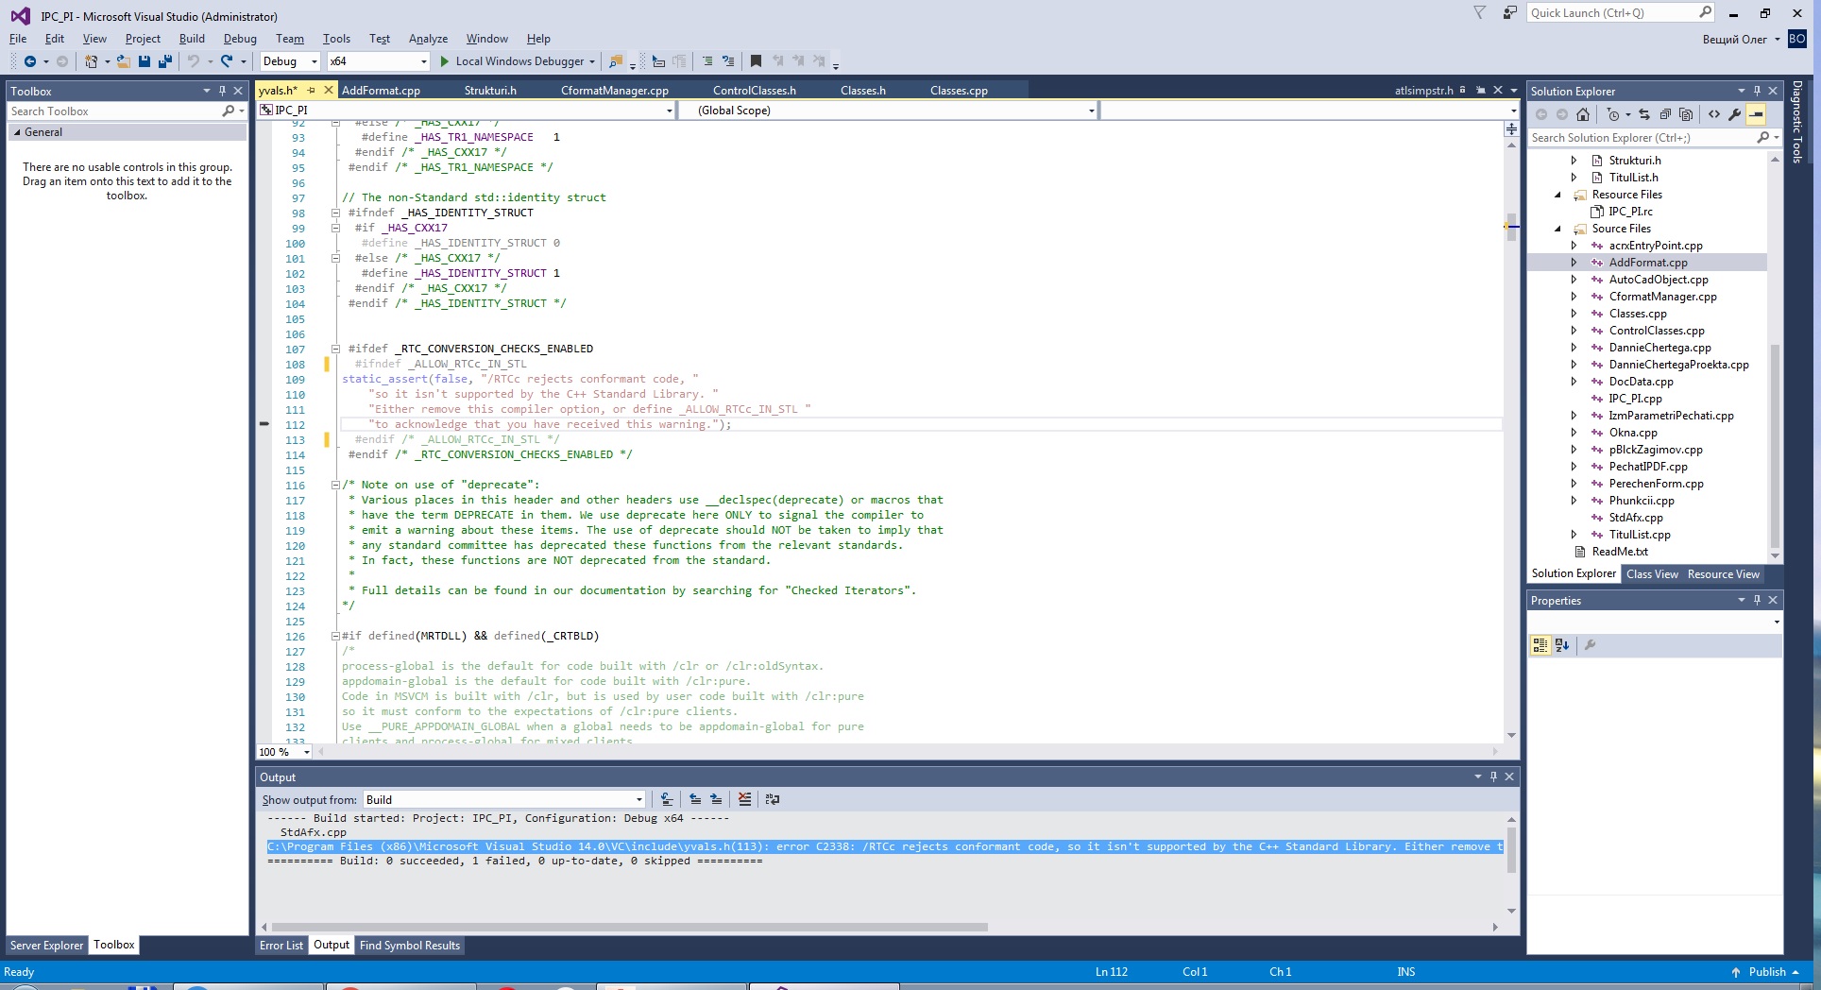
Task: Click the View Code angle-brackets icon
Action: (x=1714, y=114)
